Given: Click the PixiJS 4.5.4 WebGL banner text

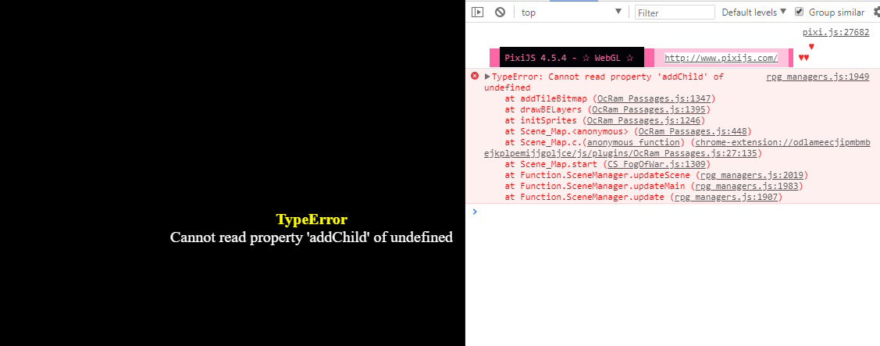Looking at the screenshot, I should click(569, 57).
